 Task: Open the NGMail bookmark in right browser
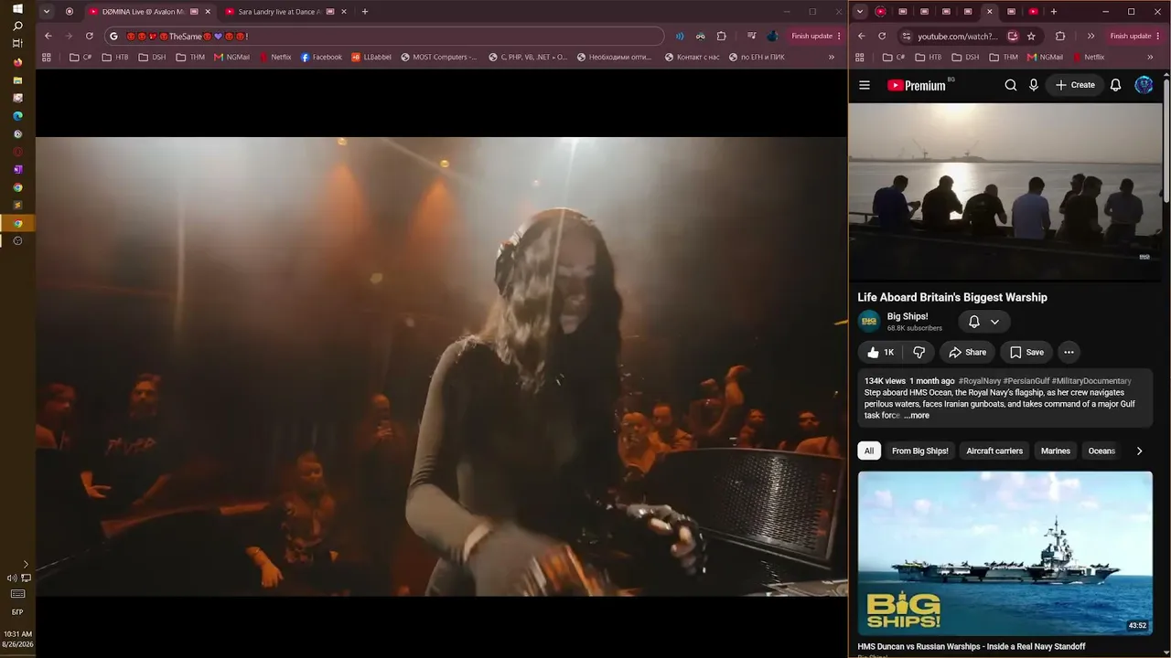tap(1045, 57)
